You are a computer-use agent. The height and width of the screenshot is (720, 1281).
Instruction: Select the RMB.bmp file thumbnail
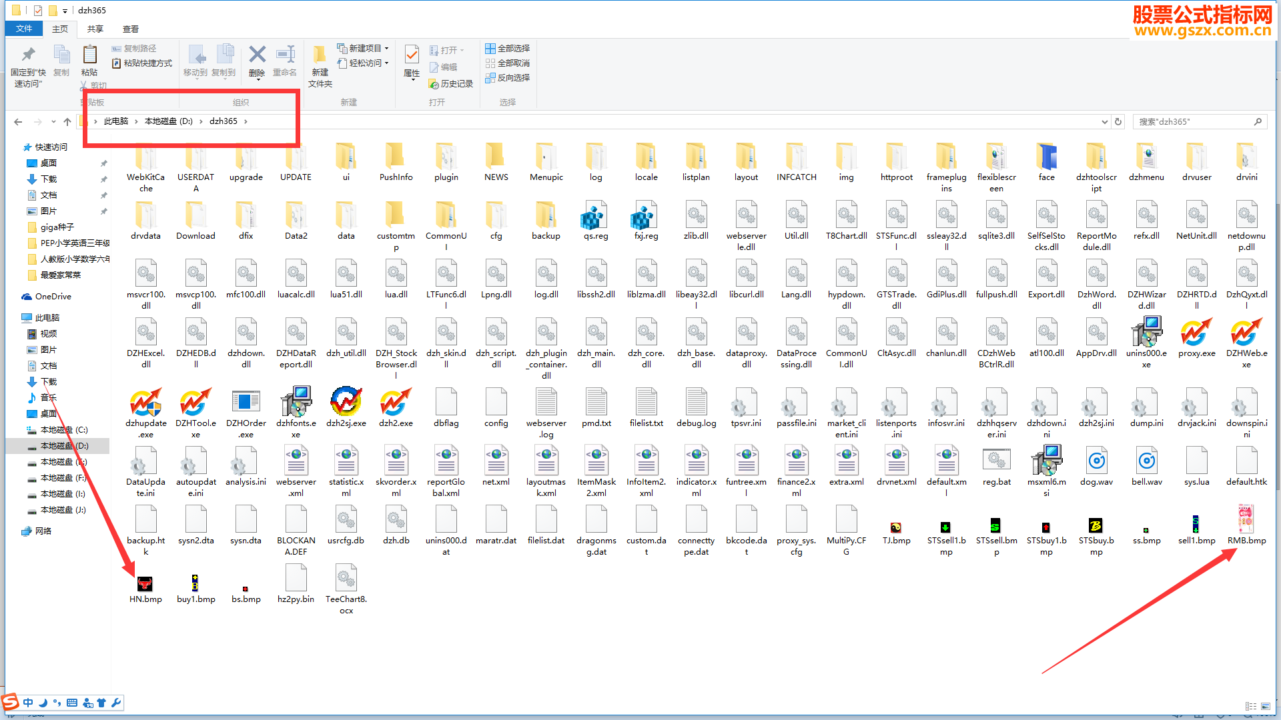[x=1246, y=520]
